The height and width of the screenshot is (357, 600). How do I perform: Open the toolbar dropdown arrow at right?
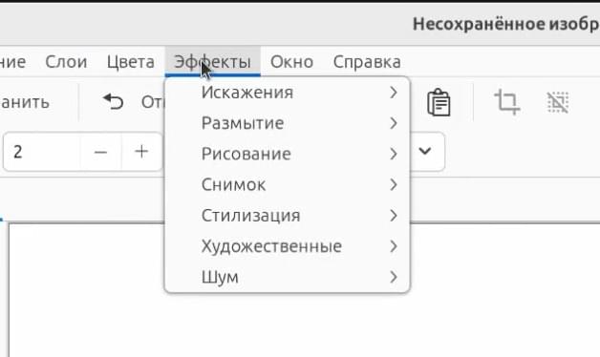point(425,151)
